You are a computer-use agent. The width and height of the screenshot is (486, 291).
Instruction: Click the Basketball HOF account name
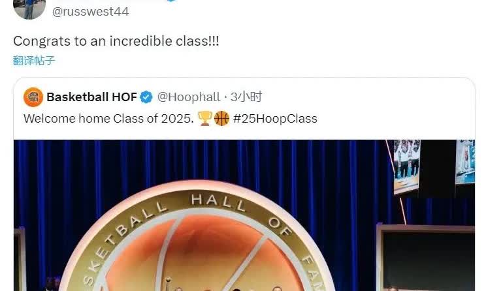(91, 97)
